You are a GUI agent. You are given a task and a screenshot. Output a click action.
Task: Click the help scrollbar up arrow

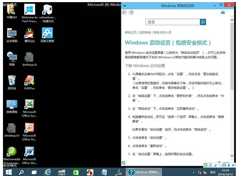pyautogui.click(x=232, y=20)
